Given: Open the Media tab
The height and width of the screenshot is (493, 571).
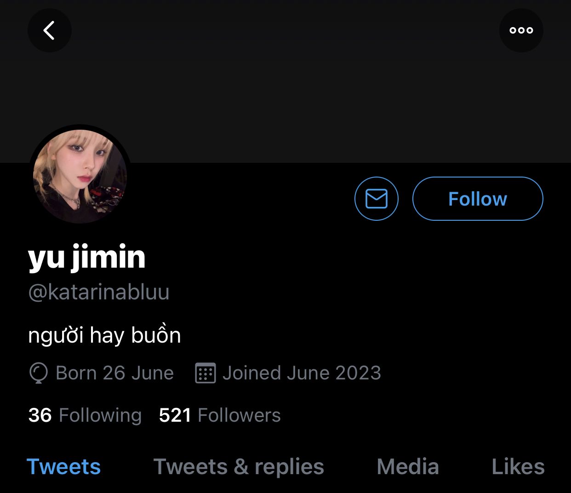Looking at the screenshot, I should (408, 467).
